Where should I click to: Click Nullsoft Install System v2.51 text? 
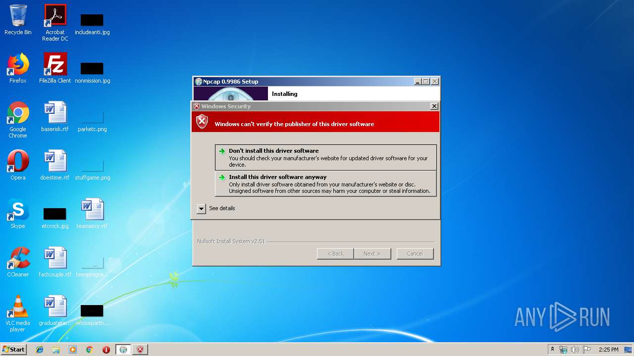231,241
